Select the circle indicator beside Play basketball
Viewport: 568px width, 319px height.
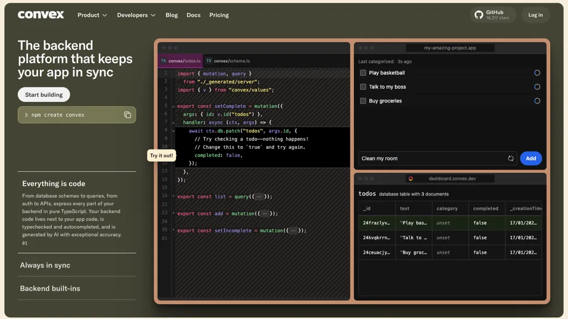coord(536,73)
